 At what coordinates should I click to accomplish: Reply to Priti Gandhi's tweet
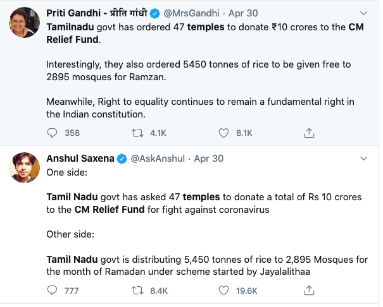pyautogui.click(x=52, y=133)
